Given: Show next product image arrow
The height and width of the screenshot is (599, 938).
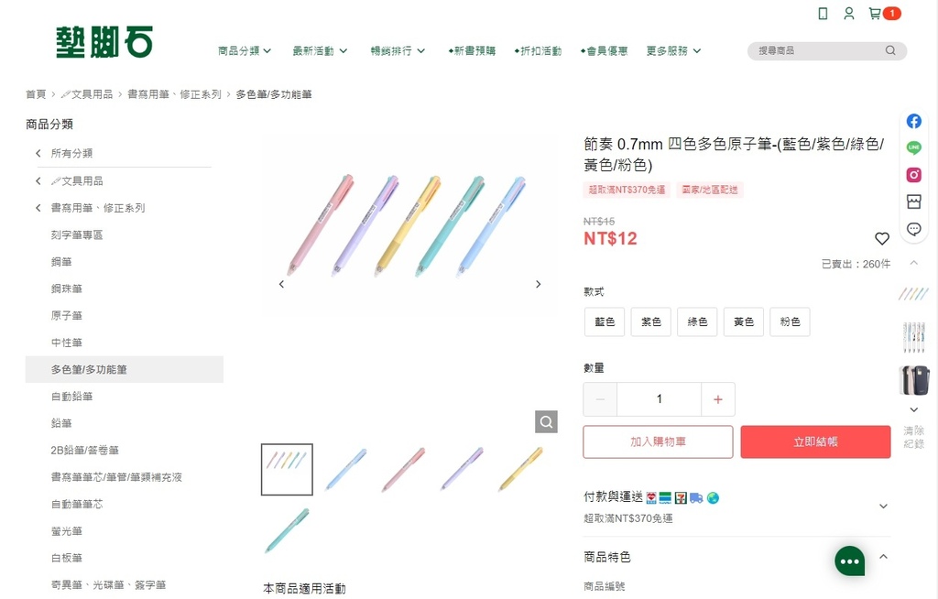Looking at the screenshot, I should 539,284.
